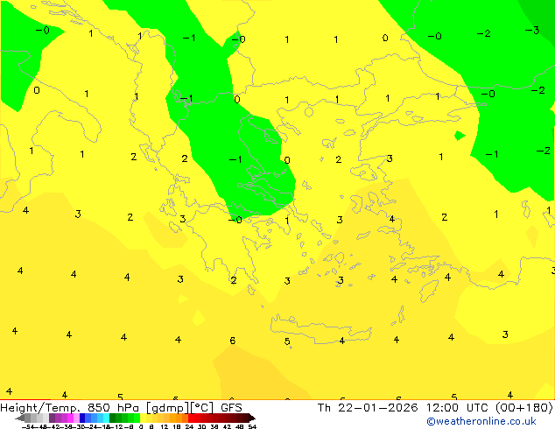
Task: Click the '22-01-2026' forecast date
Action: [x=377, y=408]
